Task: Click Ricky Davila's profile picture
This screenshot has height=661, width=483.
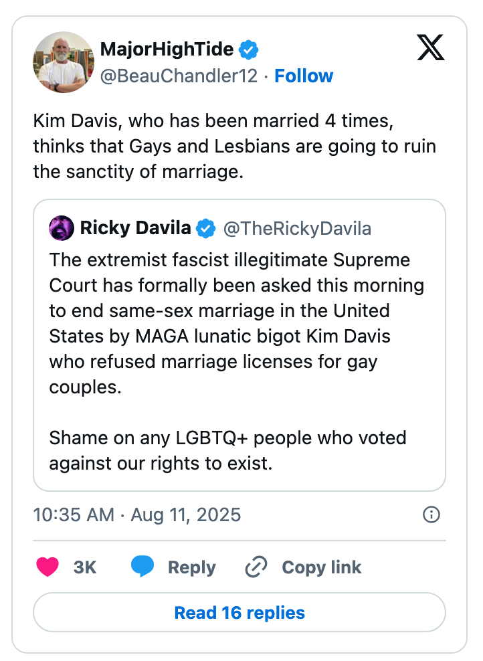Action: coord(61,227)
